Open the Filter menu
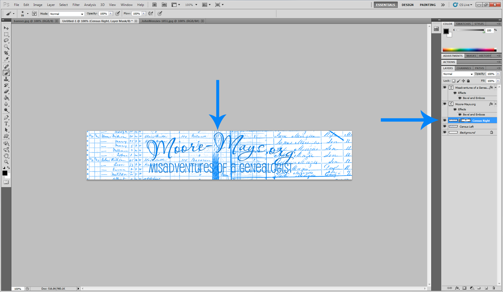This screenshot has height=292, width=503. click(x=76, y=5)
